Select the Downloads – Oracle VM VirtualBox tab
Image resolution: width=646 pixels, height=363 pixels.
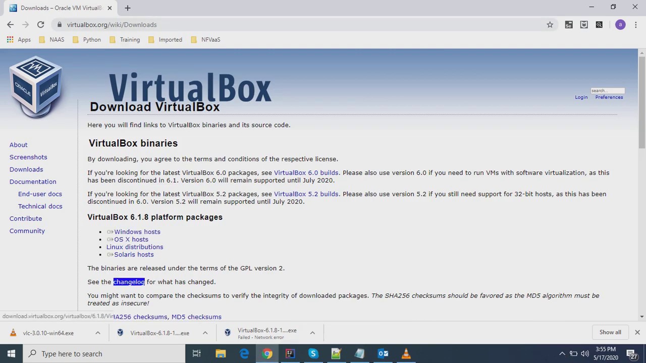(x=60, y=8)
